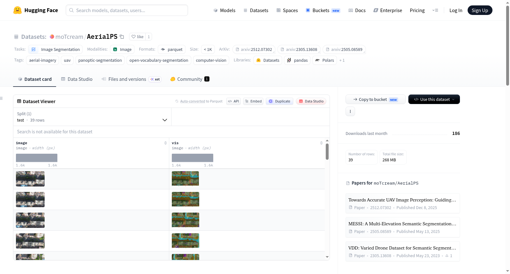Viewport: 510px width, 274px height.
Task: Open the second row image thumbnail
Action: click(x=30, y=200)
